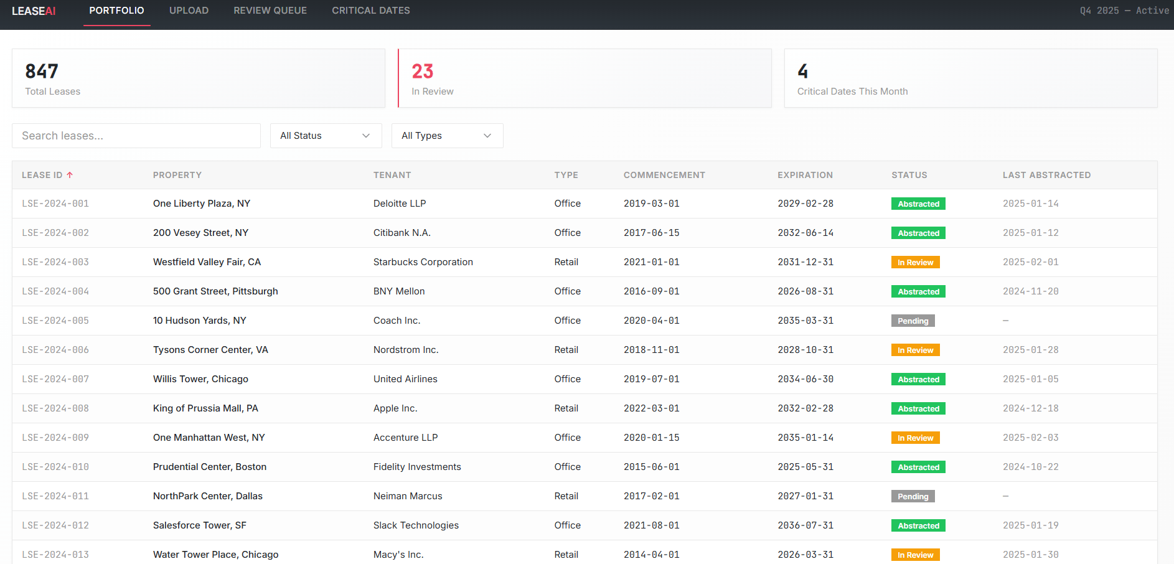Sort by the STATUS column header
Image resolution: width=1174 pixels, height=564 pixels.
point(909,175)
